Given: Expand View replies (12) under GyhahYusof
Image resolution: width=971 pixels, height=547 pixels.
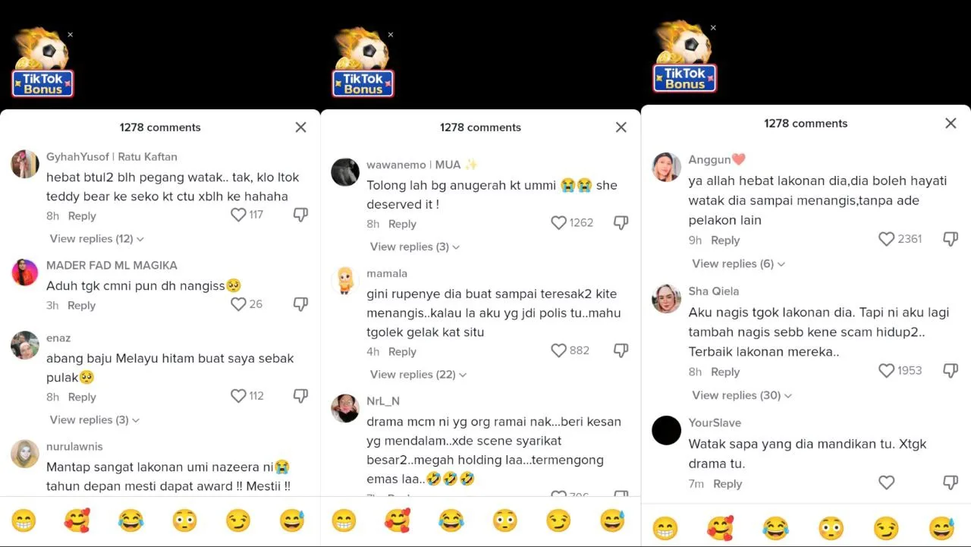Looking at the screenshot, I should (x=96, y=239).
